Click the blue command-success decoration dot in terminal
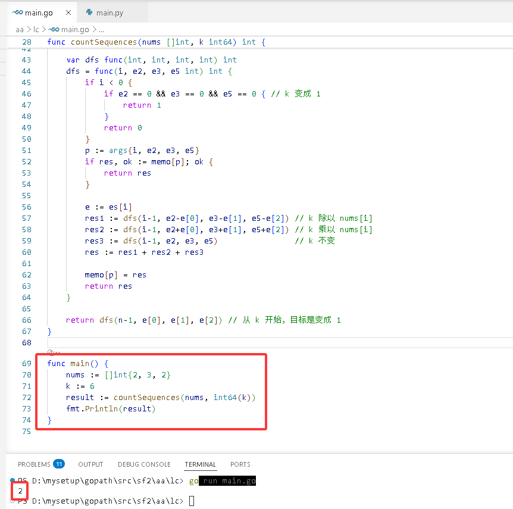This screenshot has width=513, height=509. point(12,480)
